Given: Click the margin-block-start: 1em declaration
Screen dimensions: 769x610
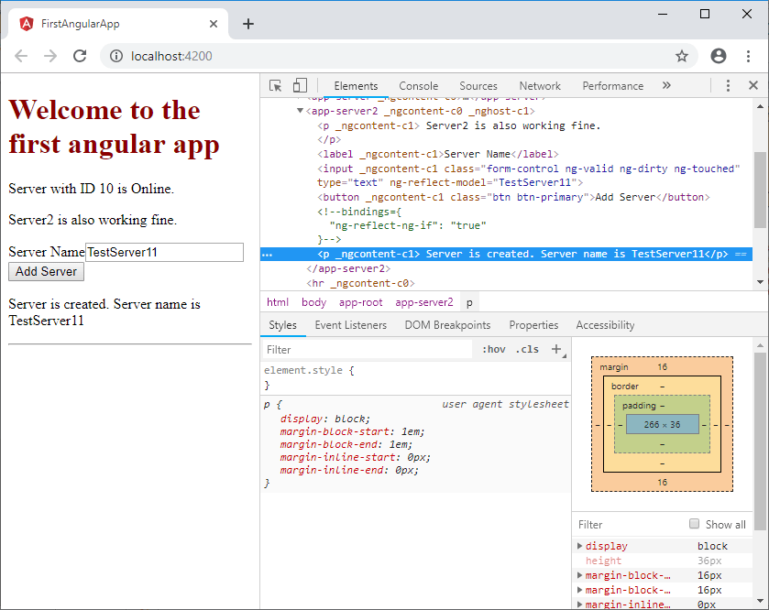Looking at the screenshot, I should (352, 431).
